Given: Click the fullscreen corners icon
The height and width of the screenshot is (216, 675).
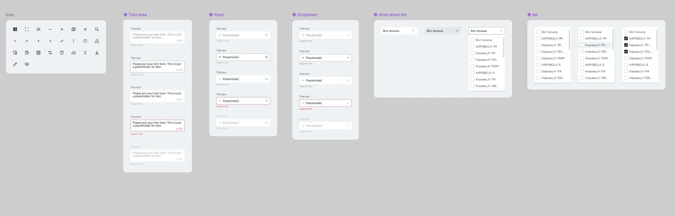Looking at the screenshot, I should [x=27, y=29].
